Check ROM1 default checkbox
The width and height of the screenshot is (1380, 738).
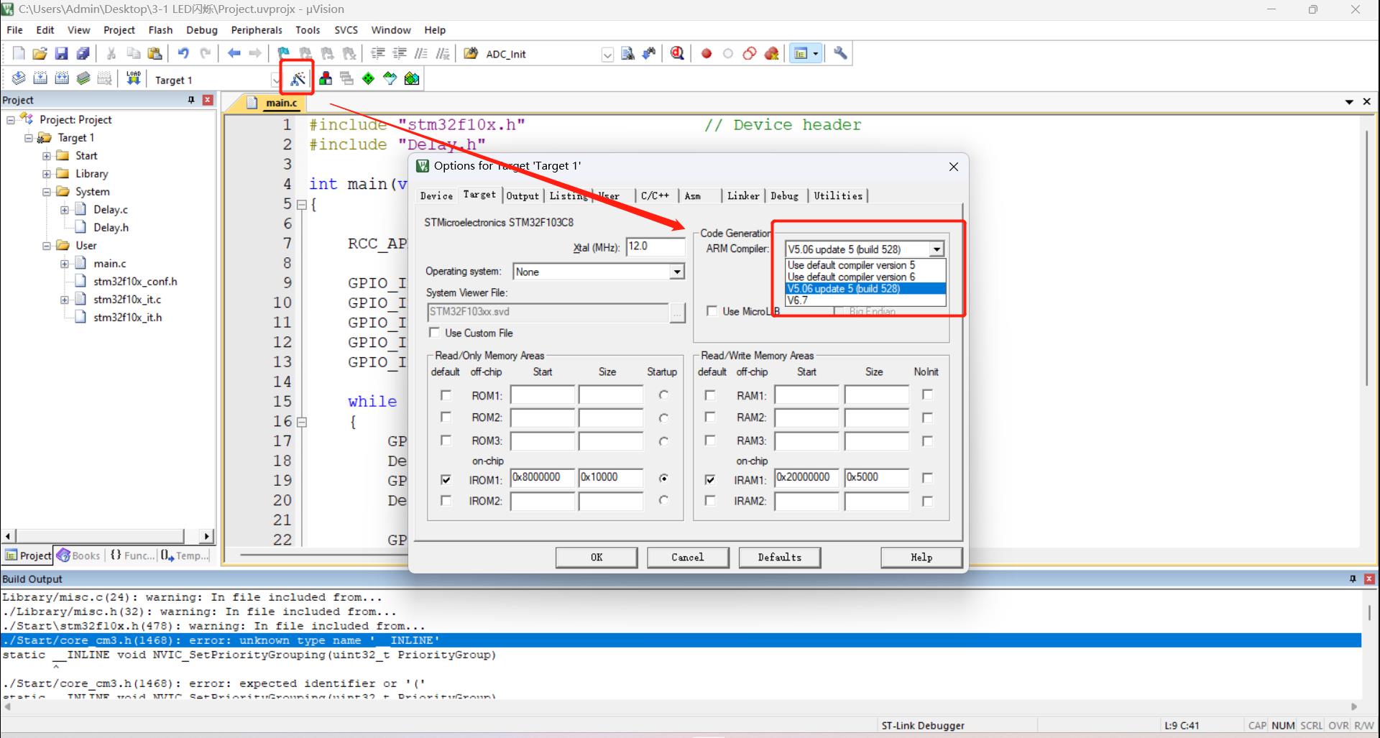tap(446, 395)
